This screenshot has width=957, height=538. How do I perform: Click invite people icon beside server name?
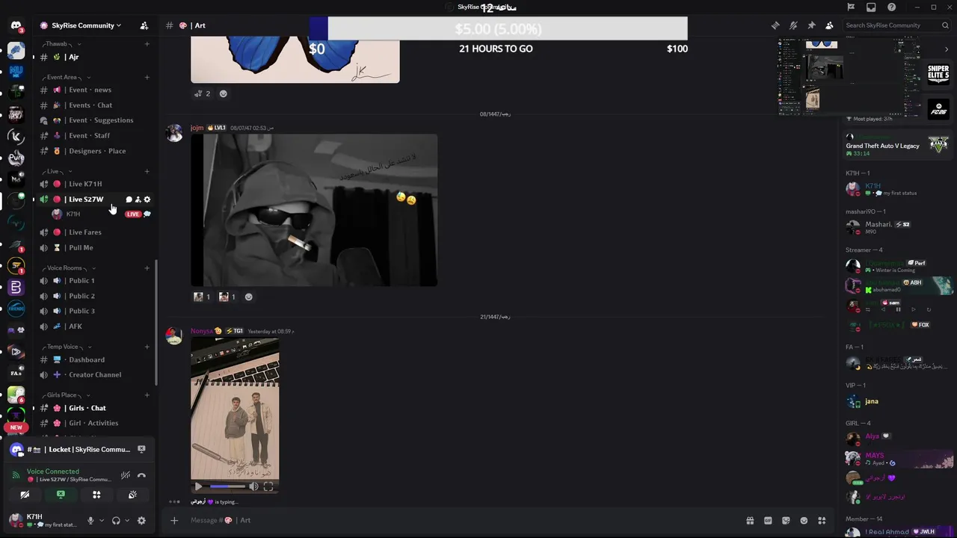[144, 25]
